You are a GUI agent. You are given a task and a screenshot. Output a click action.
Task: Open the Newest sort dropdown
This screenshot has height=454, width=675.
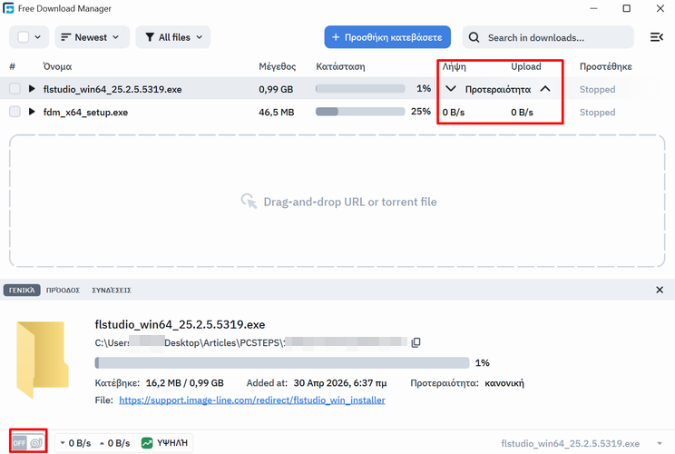point(92,37)
